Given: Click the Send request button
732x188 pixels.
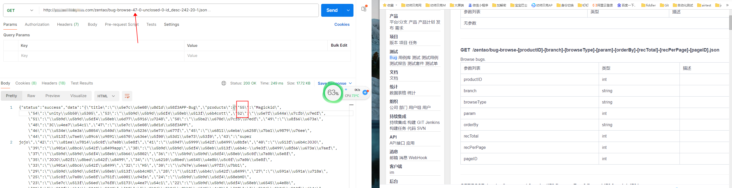Looking at the screenshot, I should 332,10.
